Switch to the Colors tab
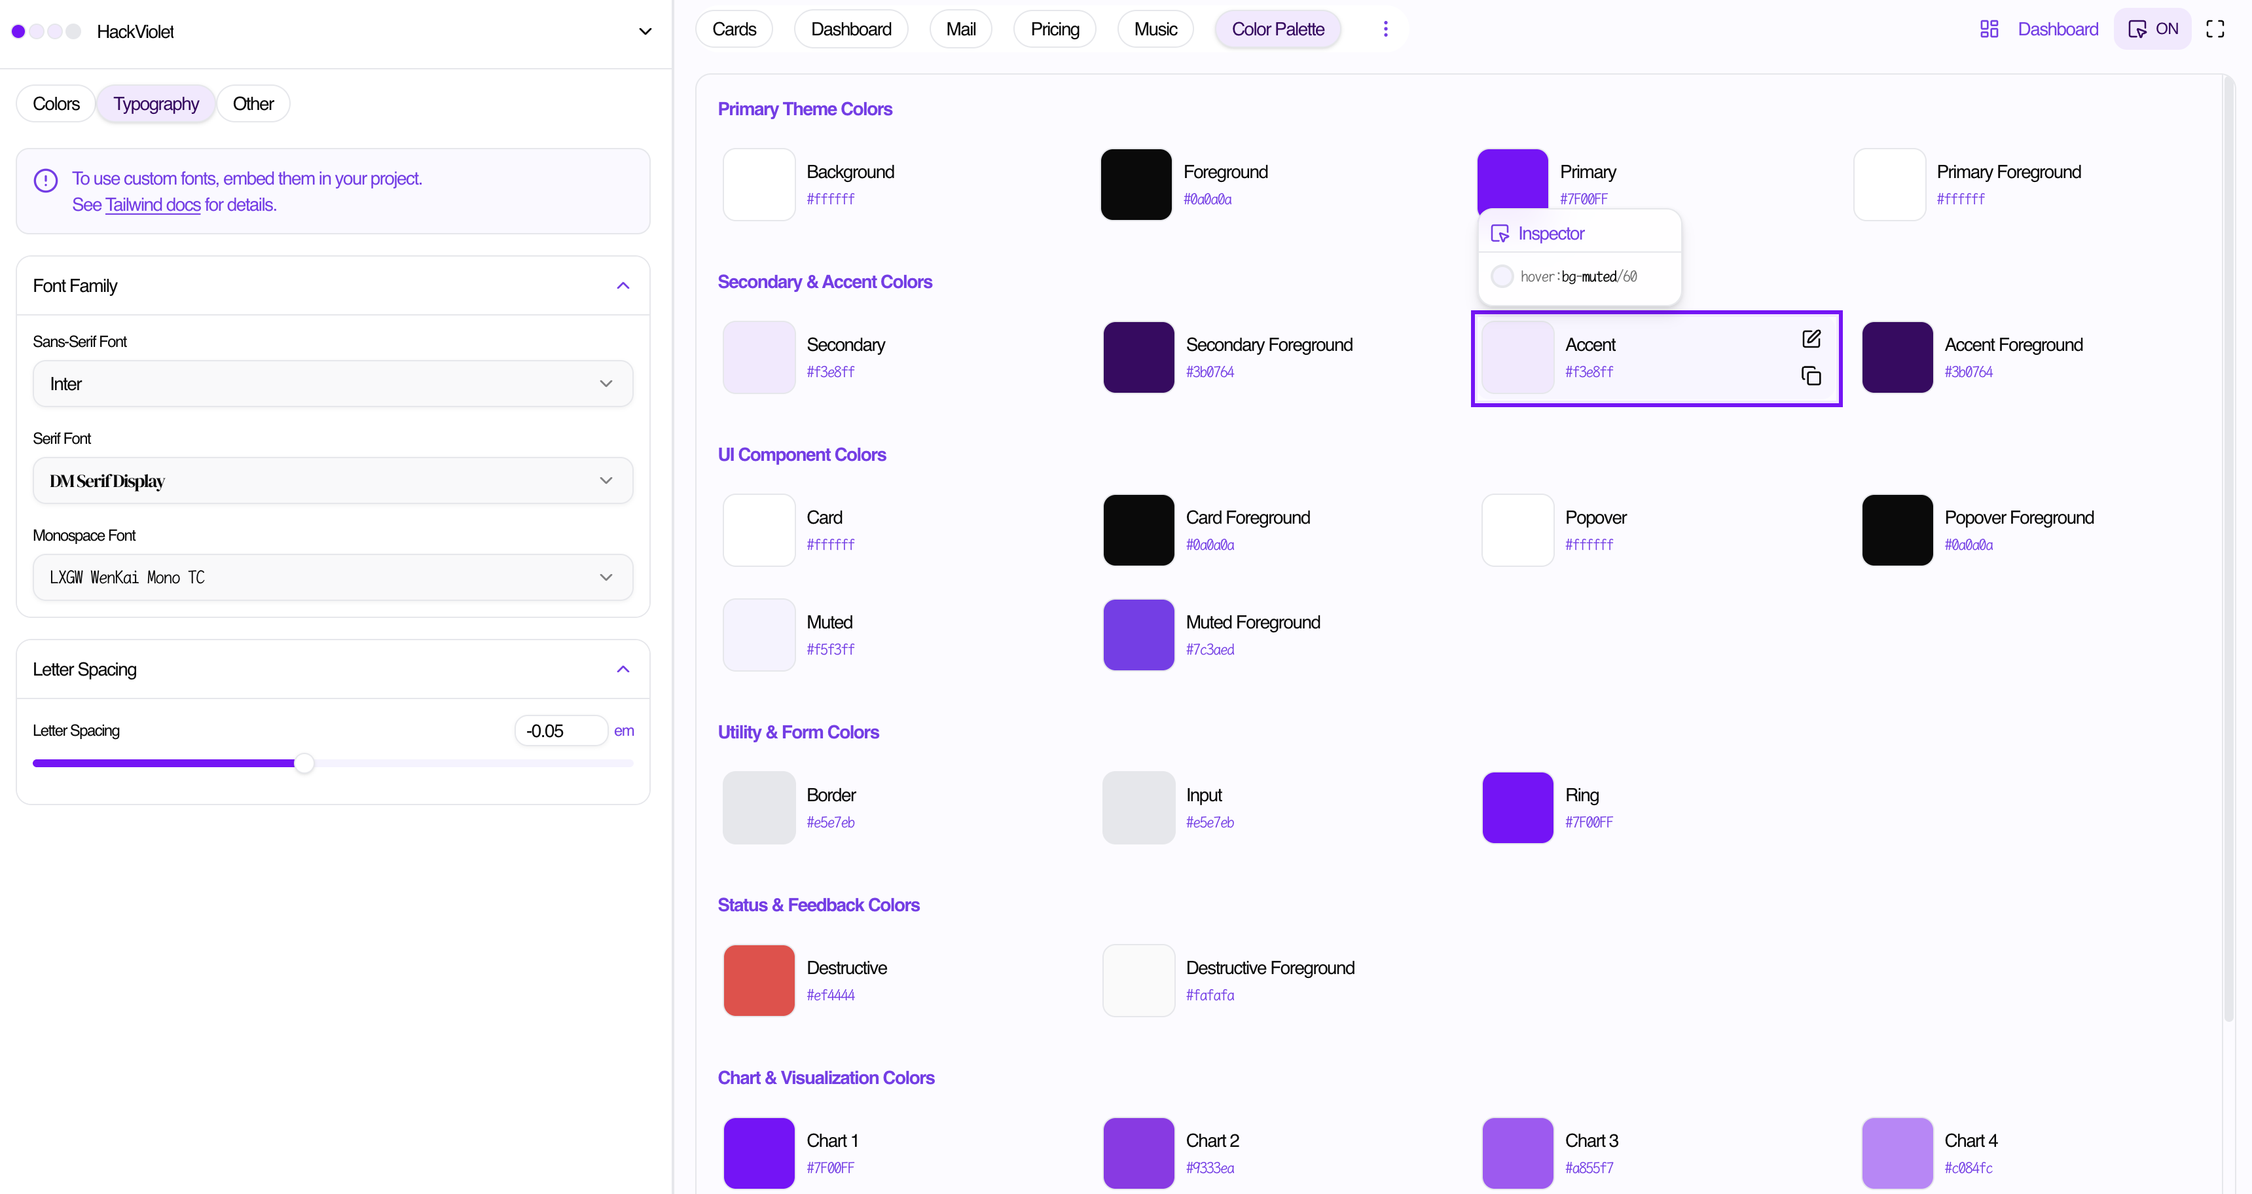 click(56, 104)
